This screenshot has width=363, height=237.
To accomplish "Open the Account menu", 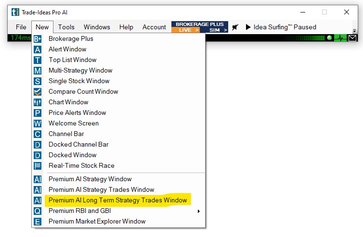I will coord(154,27).
